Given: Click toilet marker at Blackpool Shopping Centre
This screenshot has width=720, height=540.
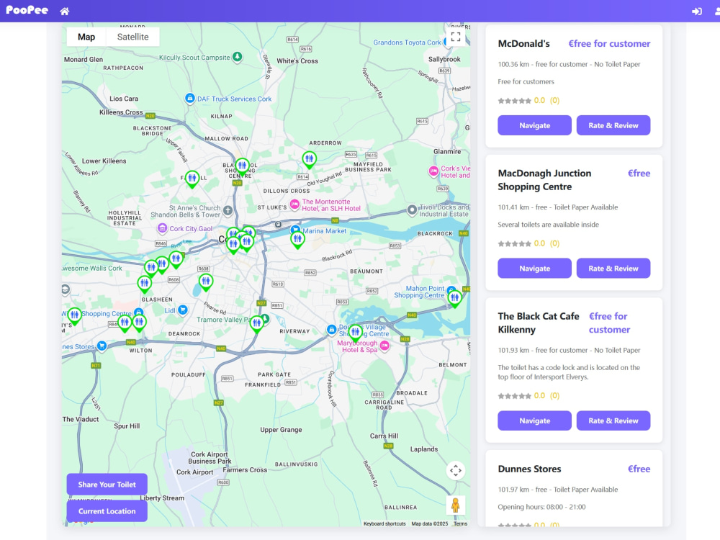Looking at the screenshot, I should (242, 166).
